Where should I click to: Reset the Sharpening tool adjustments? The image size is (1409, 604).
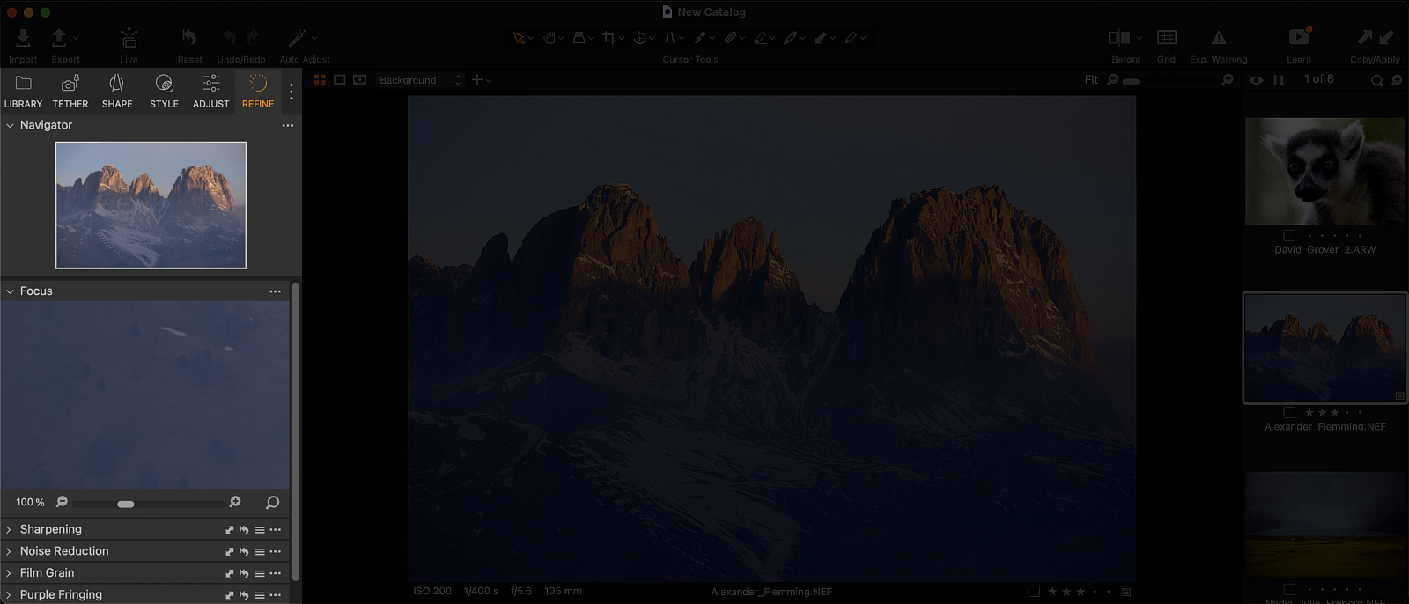(244, 530)
